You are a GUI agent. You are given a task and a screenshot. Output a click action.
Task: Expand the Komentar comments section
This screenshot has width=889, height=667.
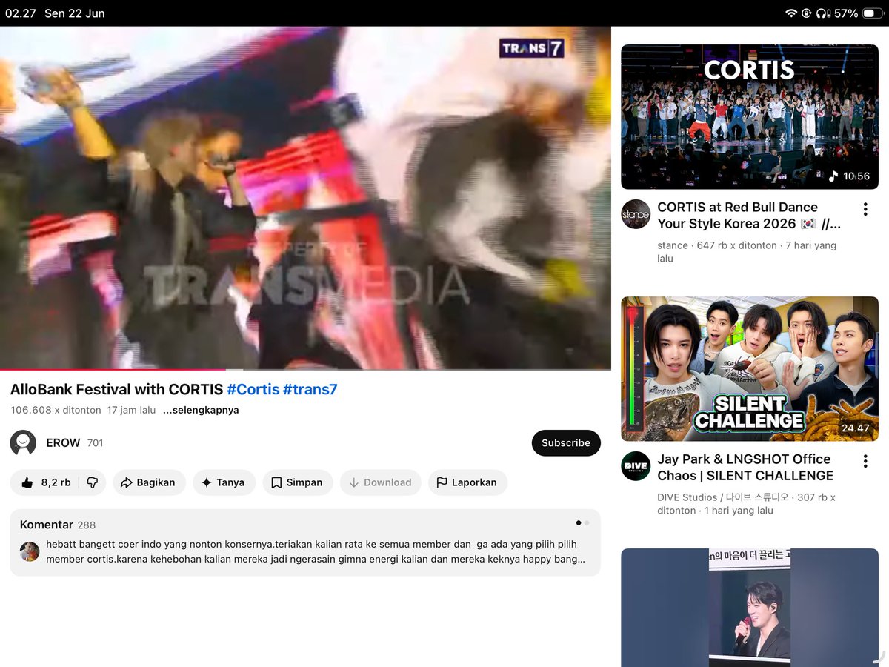point(305,542)
